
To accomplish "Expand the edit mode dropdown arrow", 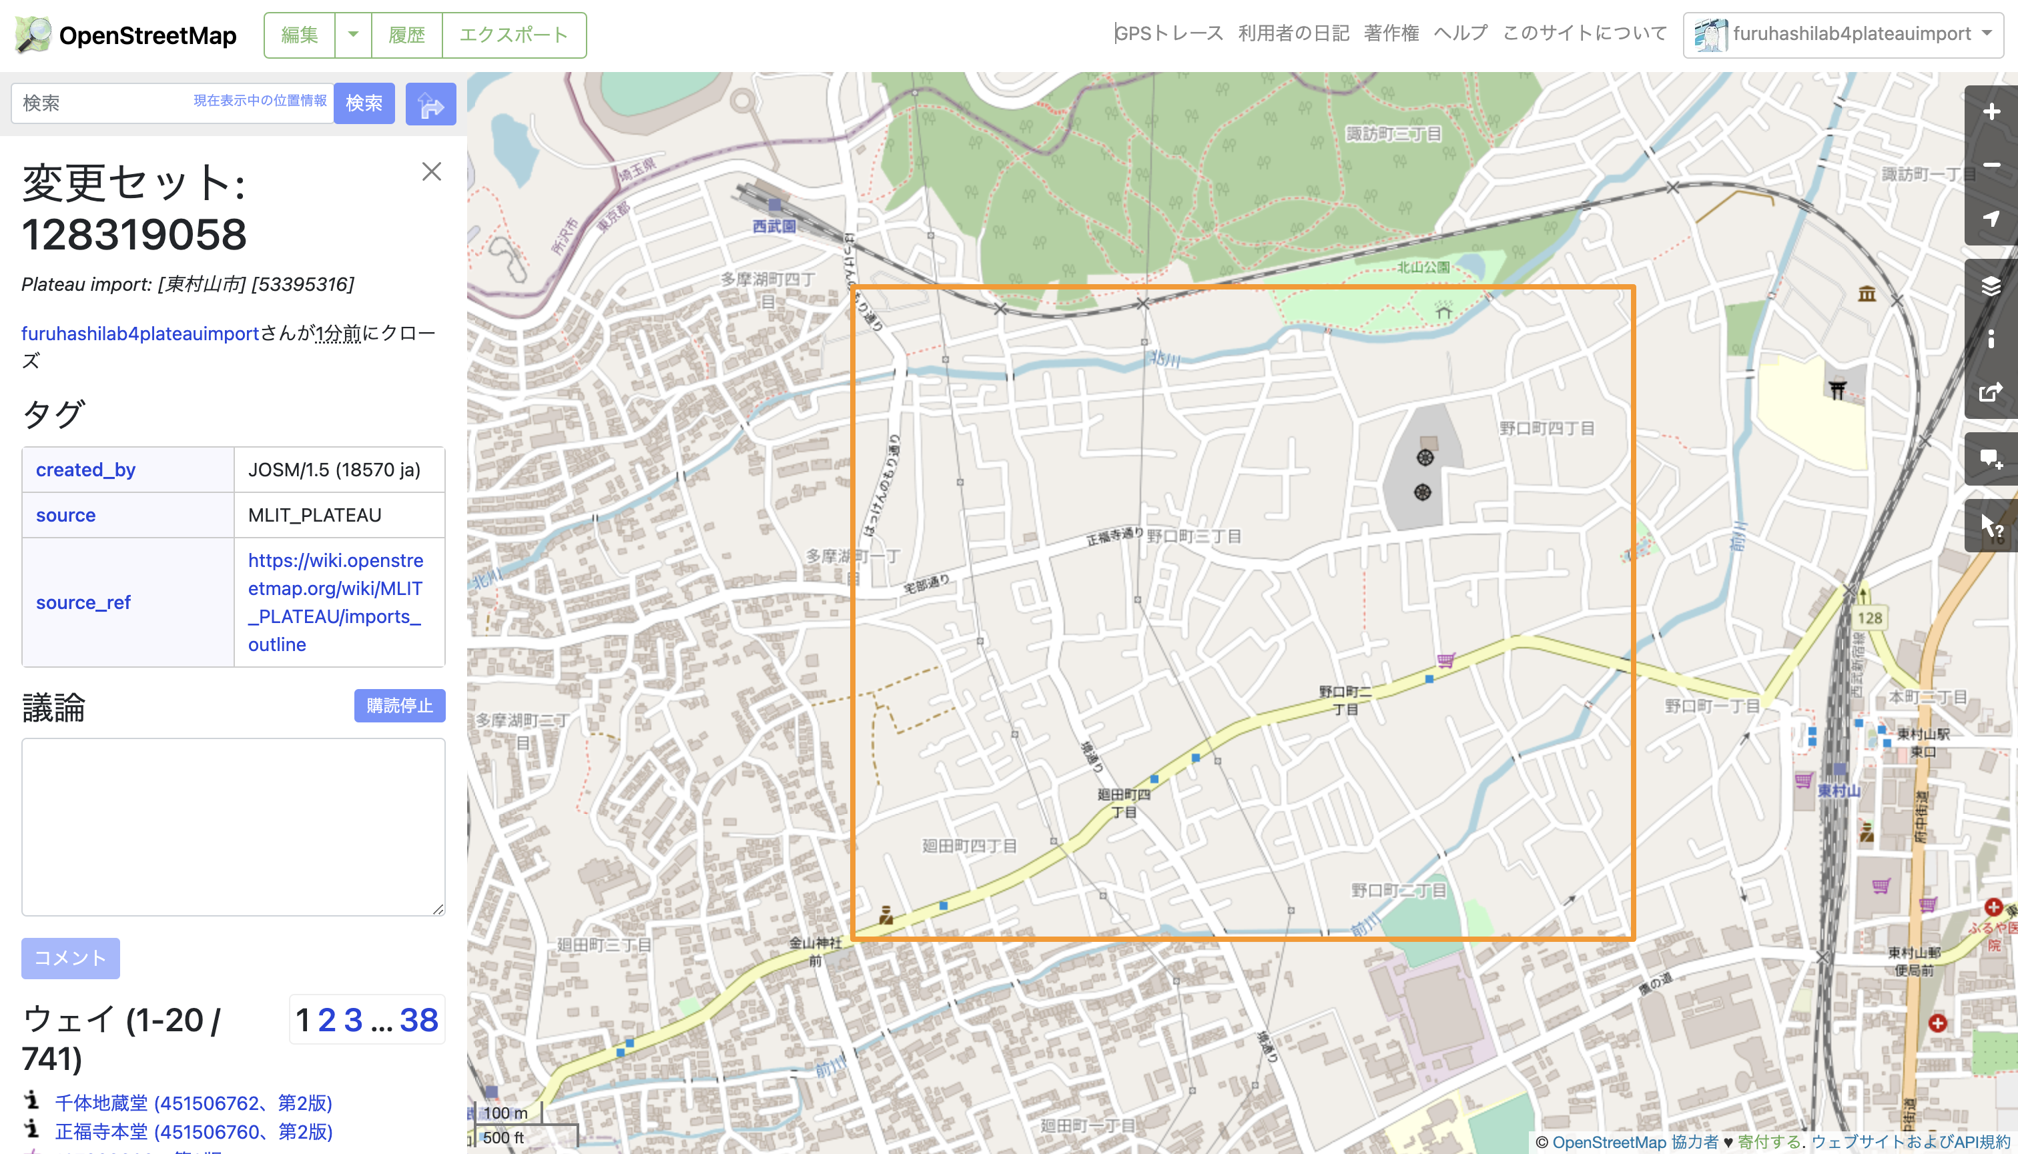I will [x=352, y=35].
